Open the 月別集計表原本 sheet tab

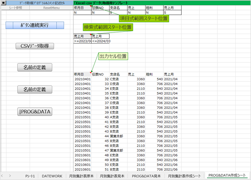(x=82, y=176)
